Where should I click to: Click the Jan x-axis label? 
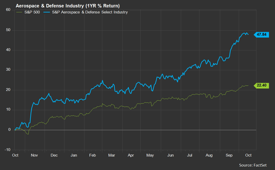click(74, 155)
